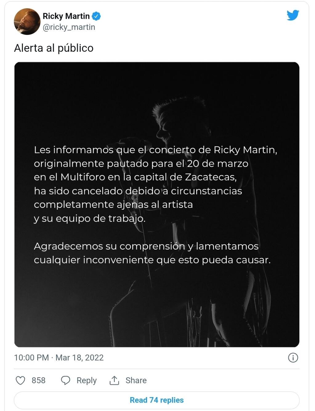Screen dimensions: 315x411
Task: Click the Ricky Martin display name
Action: tap(66, 16)
